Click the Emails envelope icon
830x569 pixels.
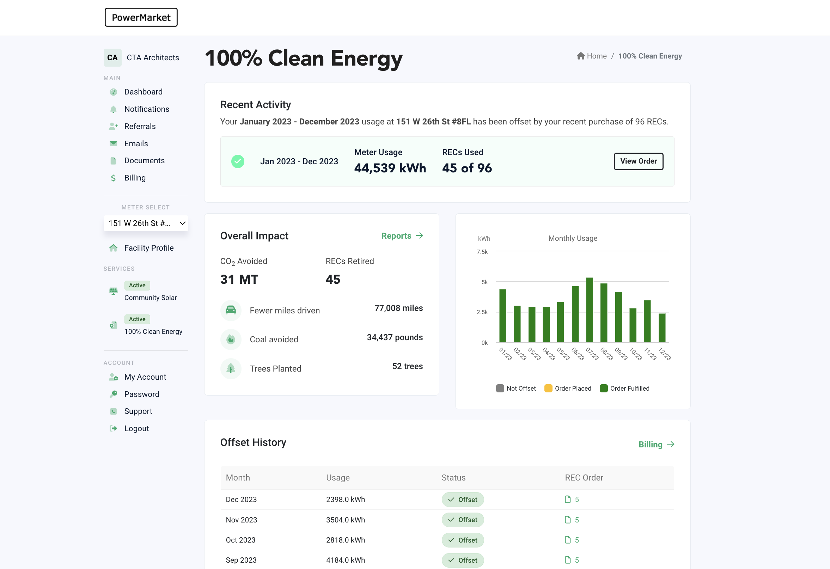pos(113,143)
